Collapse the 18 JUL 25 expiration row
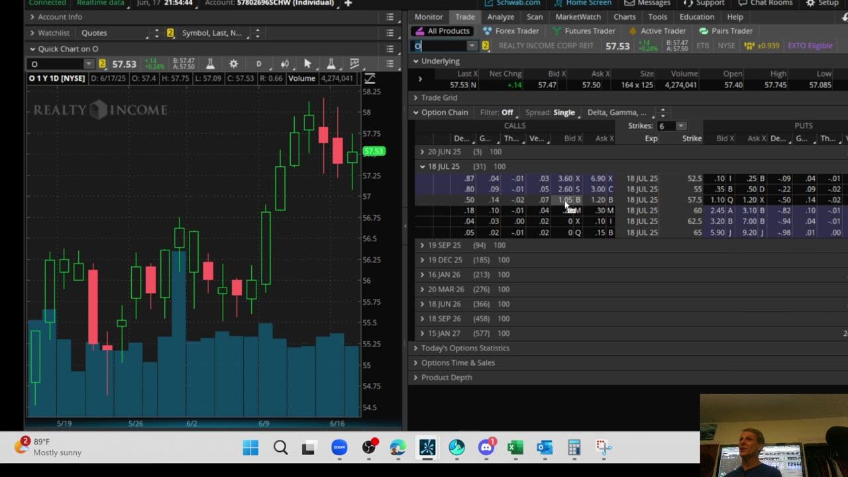848x477 pixels. (422, 166)
